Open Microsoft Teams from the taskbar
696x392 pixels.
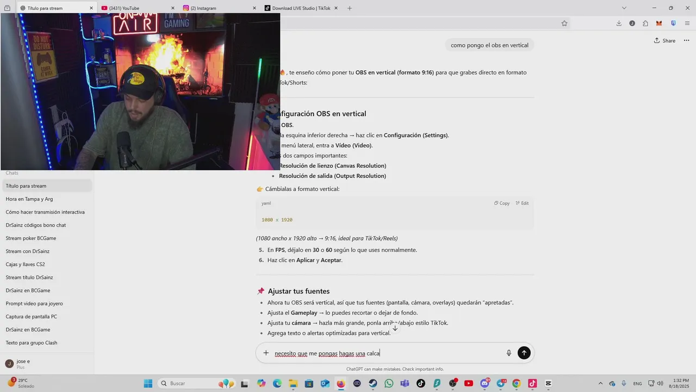[x=405, y=383]
